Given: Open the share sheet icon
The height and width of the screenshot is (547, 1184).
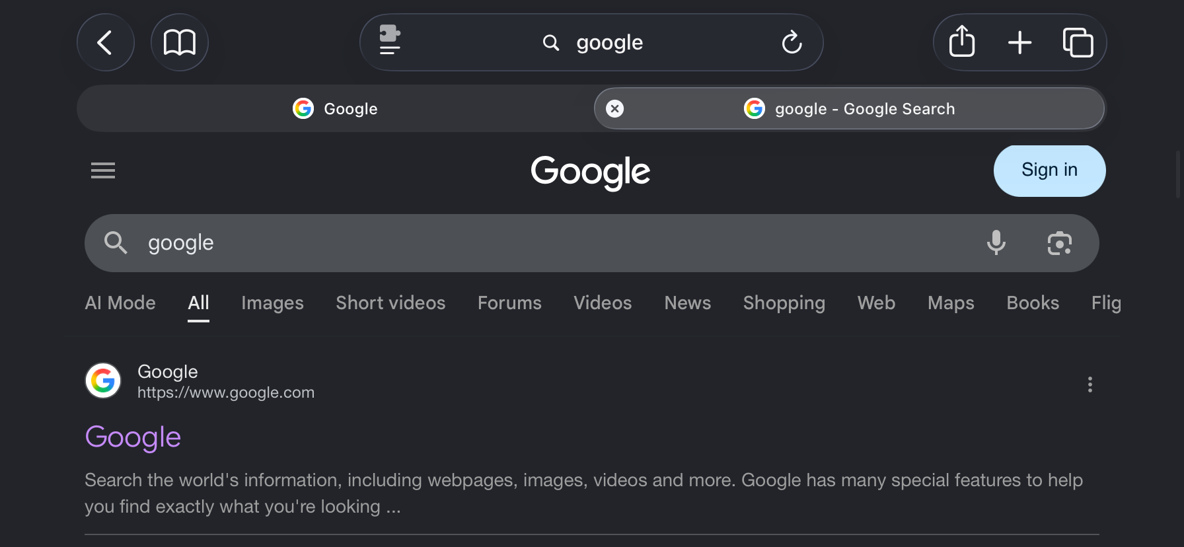Looking at the screenshot, I should coord(962,42).
